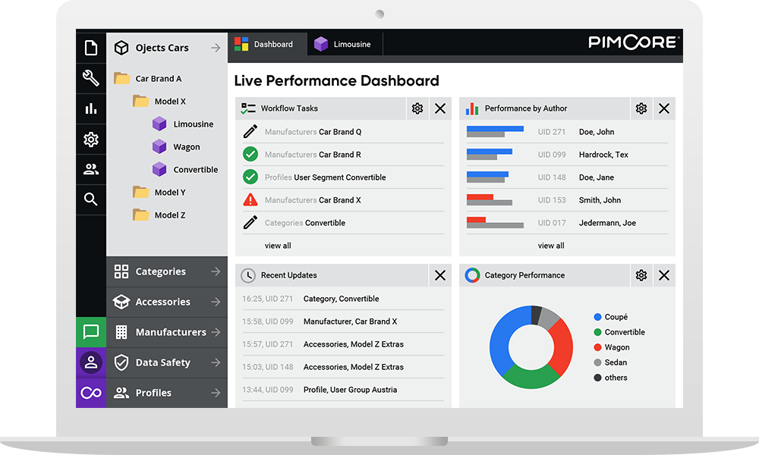The width and height of the screenshot is (759, 455).
Task: Click the green checkmark for User Segment Convertible
Action: pyautogui.click(x=250, y=177)
